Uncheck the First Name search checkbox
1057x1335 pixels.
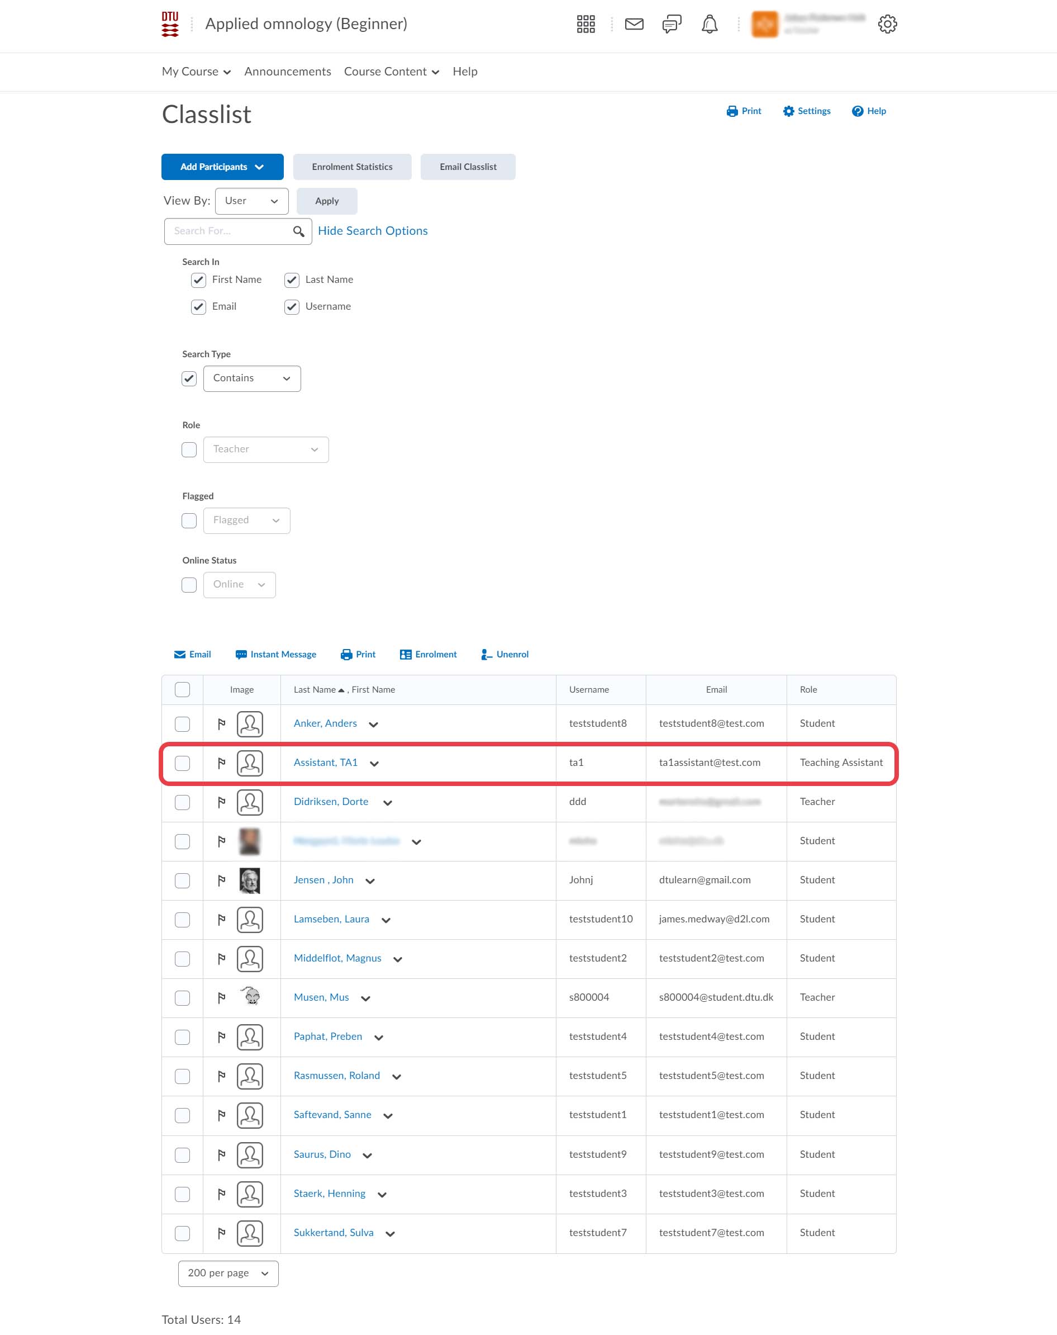pos(198,280)
